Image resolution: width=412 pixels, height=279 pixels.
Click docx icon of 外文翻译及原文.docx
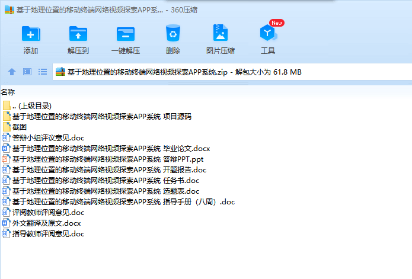[6, 223]
